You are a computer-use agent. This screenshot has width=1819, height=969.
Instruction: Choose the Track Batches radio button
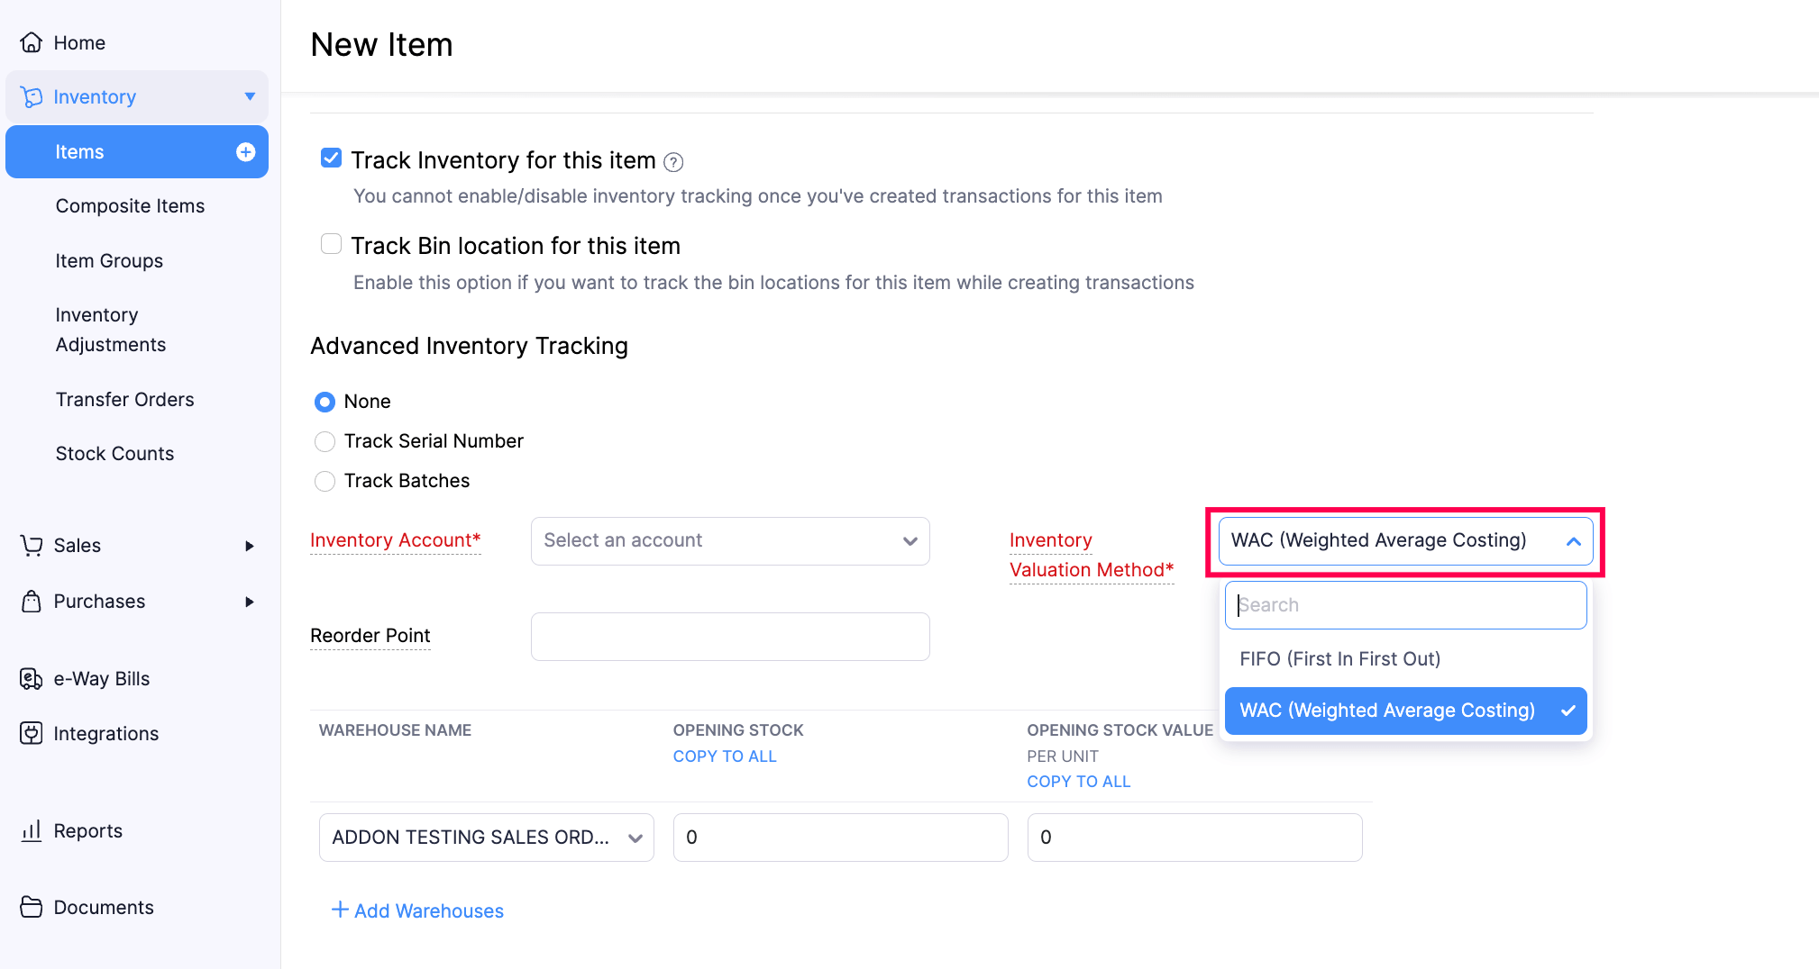coord(325,481)
